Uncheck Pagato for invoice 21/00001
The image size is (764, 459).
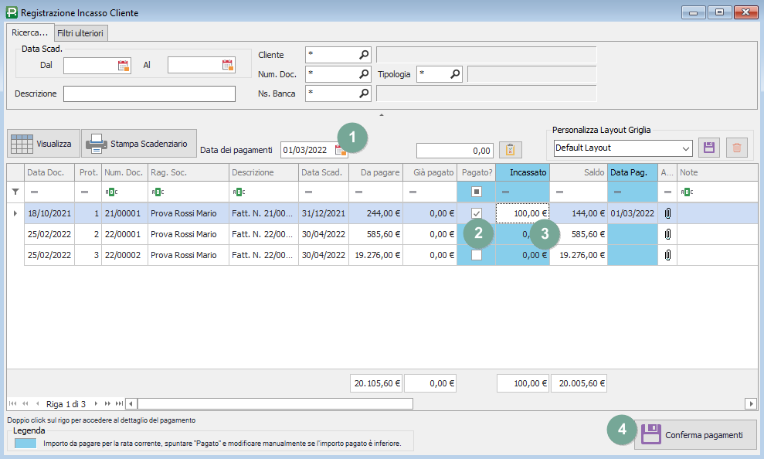click(476, 213)
